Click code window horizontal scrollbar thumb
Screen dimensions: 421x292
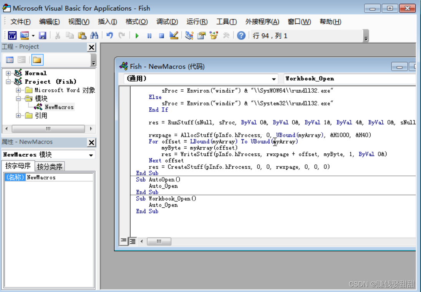[x=159, y=241]
